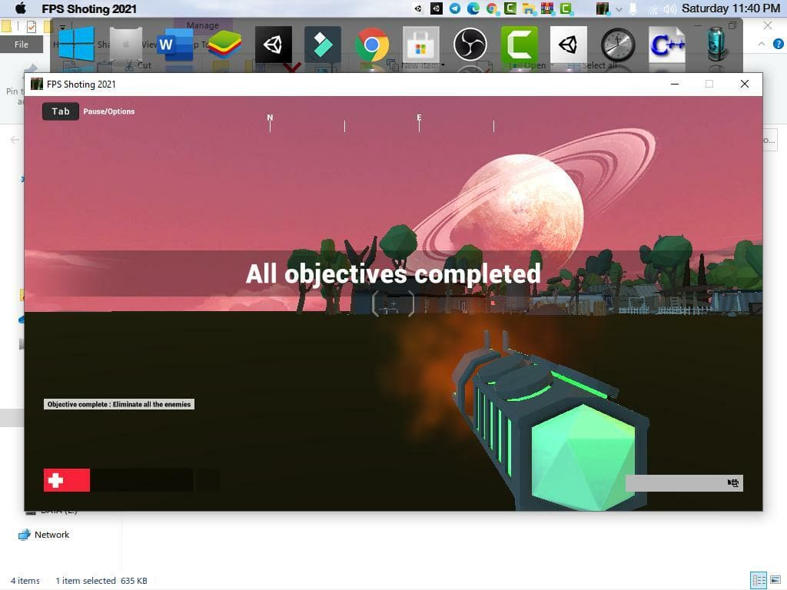The width and height of the screenshot is (787, 590).
Task: Open File Explorer Help question mark
Action: point(779,44)
